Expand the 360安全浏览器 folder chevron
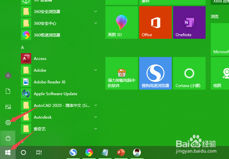229x159 pixels. pos(96,11)
